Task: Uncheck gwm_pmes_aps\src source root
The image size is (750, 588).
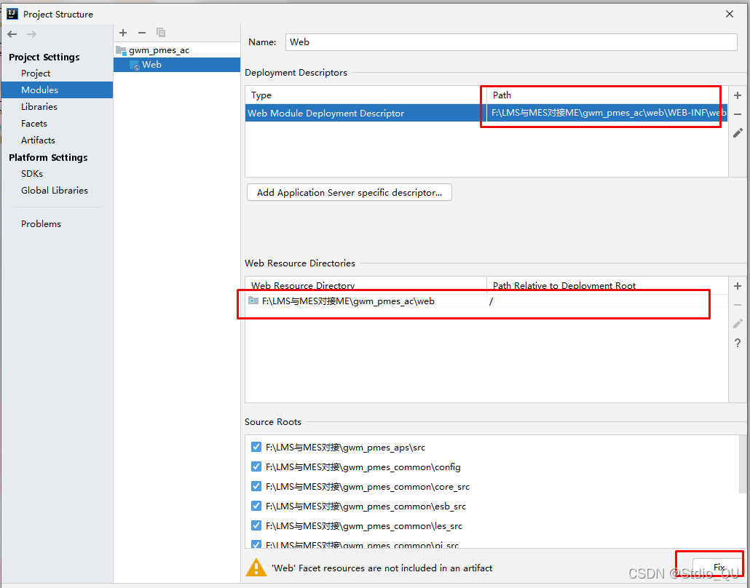Action: click(256, 447)
